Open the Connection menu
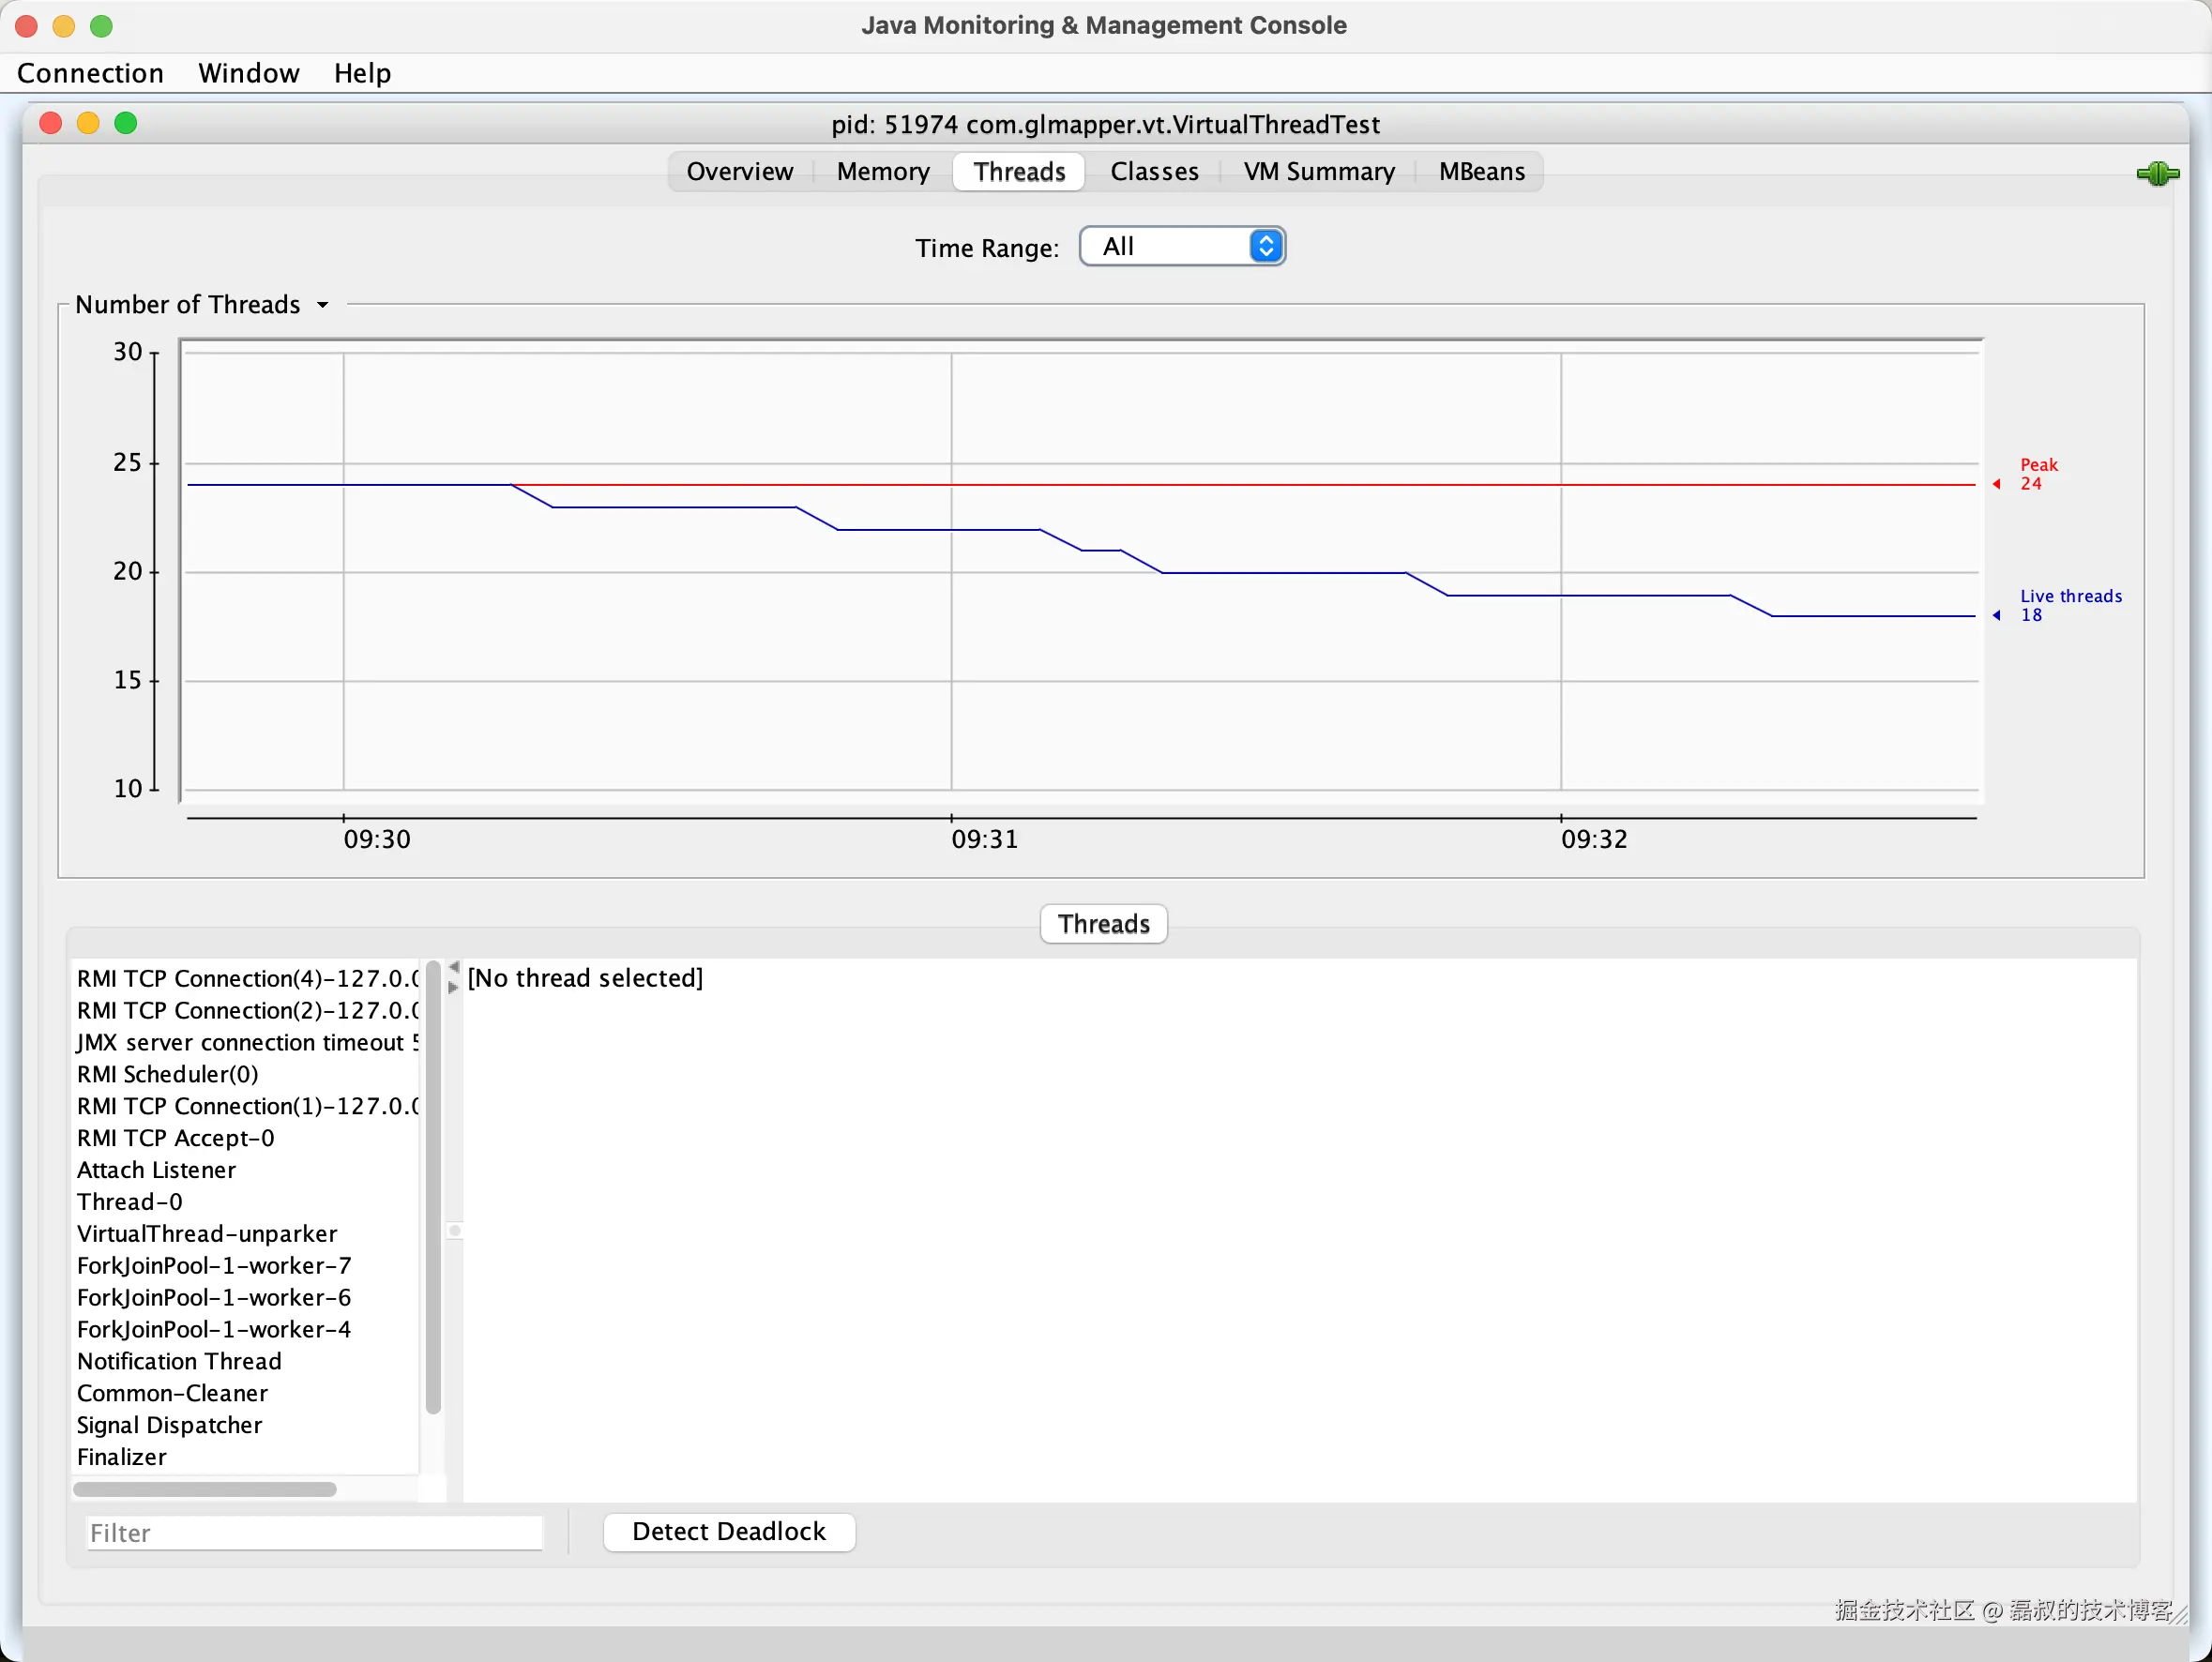The width and height of the screenshot is (2212, 1662). [x=90, y=73]
